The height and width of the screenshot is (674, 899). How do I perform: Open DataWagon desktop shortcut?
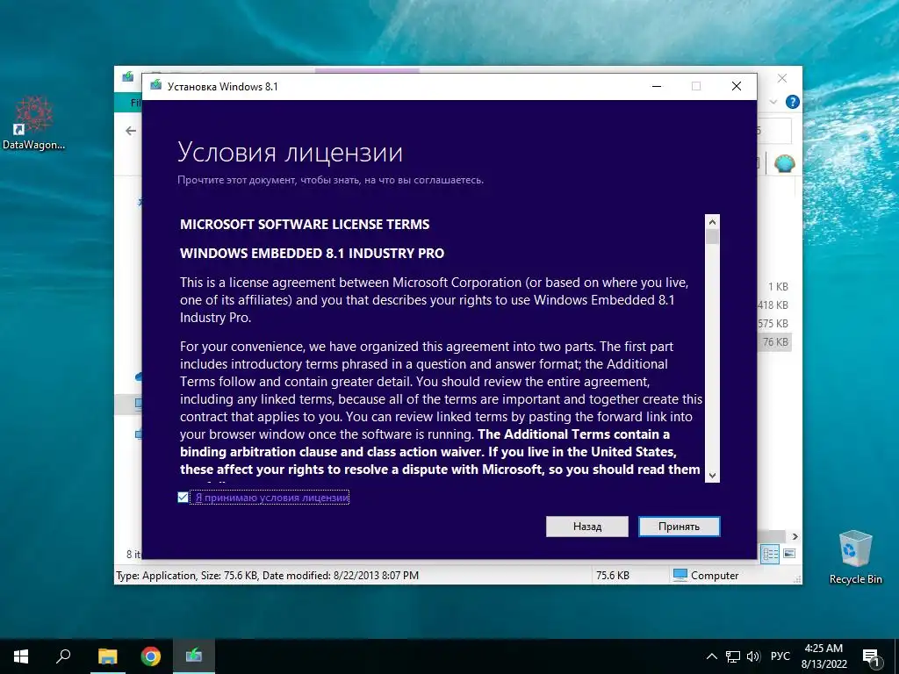34,123
